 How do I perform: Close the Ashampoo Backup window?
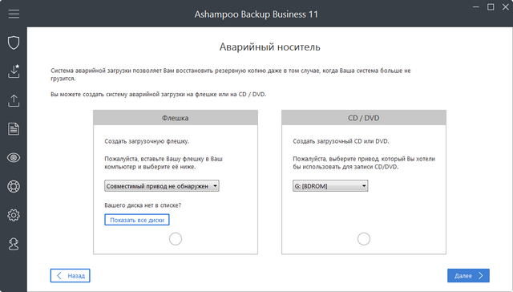pos(506,7)
